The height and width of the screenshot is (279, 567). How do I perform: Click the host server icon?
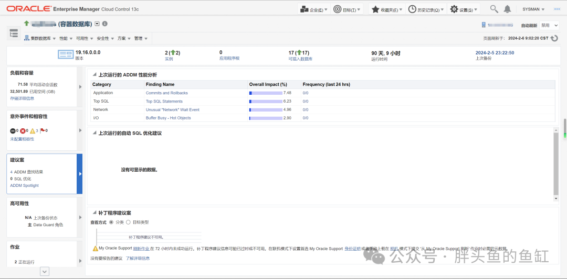484,25
